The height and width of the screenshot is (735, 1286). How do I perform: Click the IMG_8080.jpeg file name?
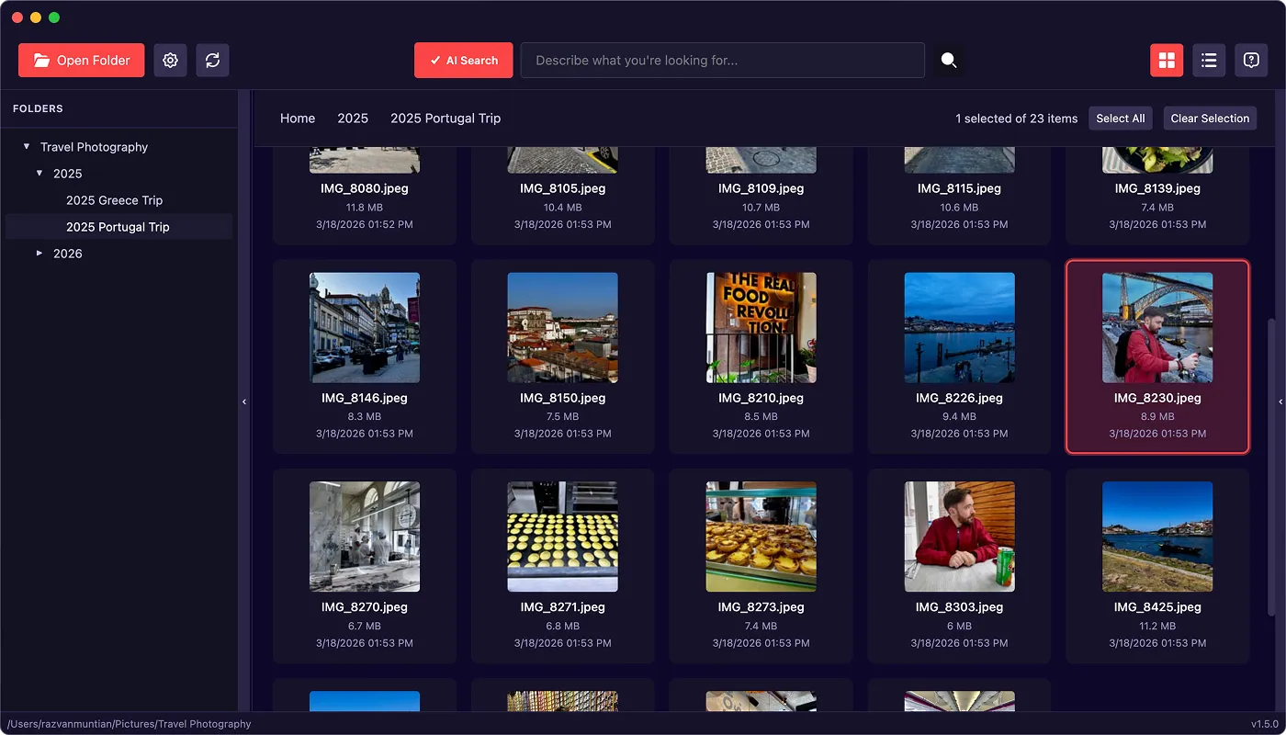point(365,188)
